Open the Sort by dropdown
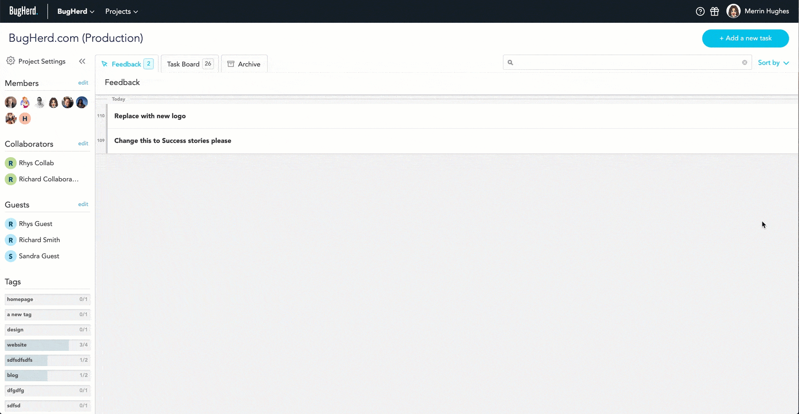Screen dimensions: 799x414 click(x=773, y=63)
